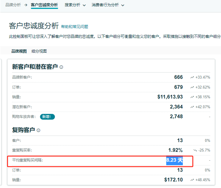Open the 帮助和常见问题 link
The image size is (221, 188).
pos(74,27)
